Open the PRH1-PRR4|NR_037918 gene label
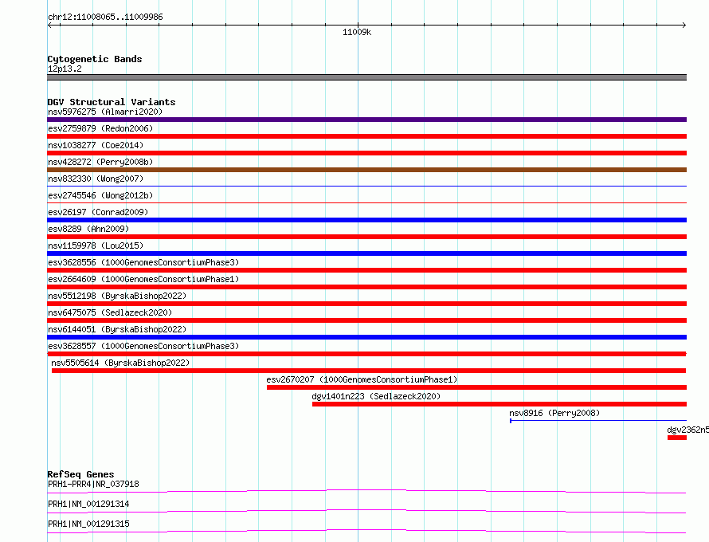The height and width of the screenshot is (542, 709). [93, 484]
